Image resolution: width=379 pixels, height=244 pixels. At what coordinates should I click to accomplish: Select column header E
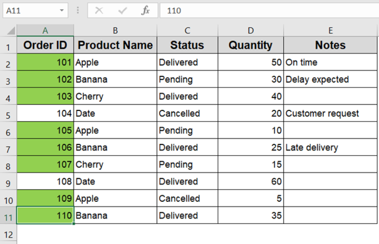point(330,30)
